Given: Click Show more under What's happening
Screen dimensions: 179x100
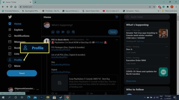Looking at the screenshot, I should pyautogui.click(x=131, y=81).
